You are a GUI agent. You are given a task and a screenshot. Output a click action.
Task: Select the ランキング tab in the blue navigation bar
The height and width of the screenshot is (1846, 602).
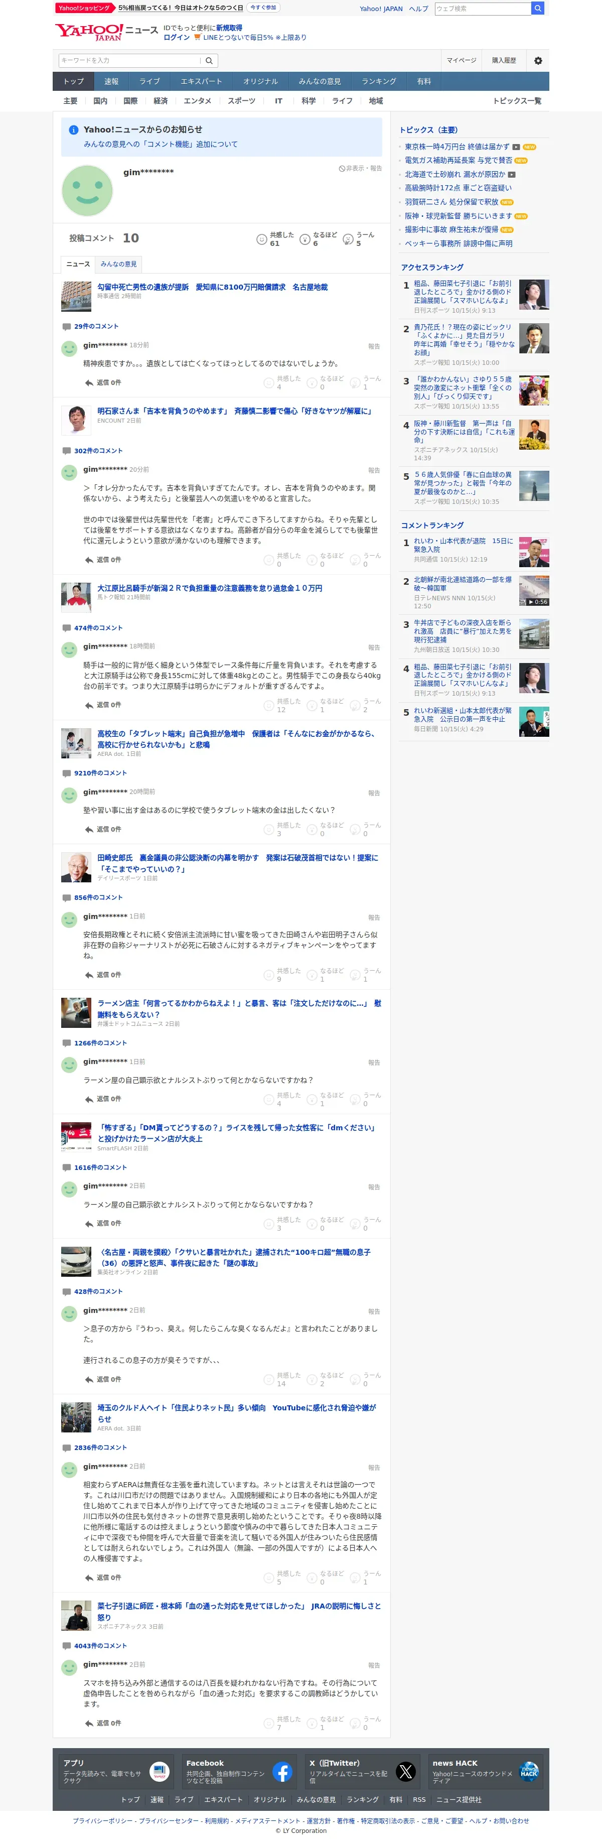378,82
